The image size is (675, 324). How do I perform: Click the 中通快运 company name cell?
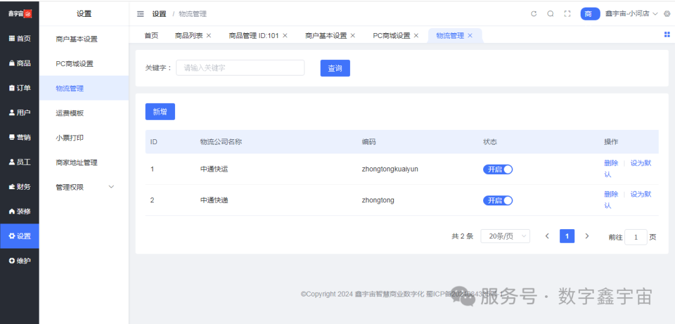[x=214, y=169]
